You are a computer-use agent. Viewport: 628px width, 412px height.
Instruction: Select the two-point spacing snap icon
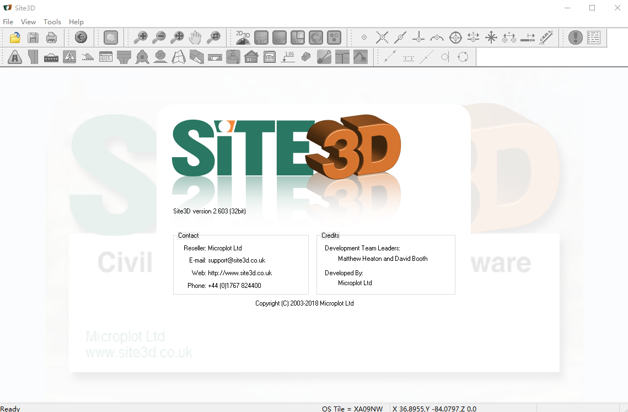509,38
